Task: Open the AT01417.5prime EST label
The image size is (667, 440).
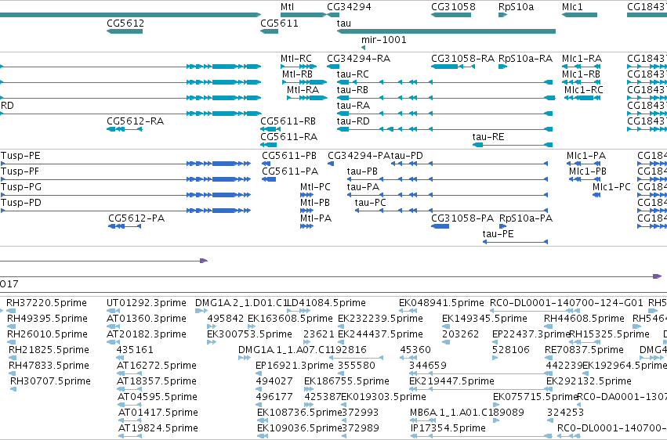Action: [158, 413]
